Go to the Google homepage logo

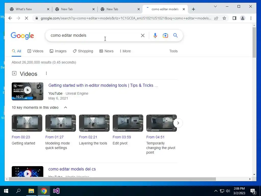(x=22, y=36)
